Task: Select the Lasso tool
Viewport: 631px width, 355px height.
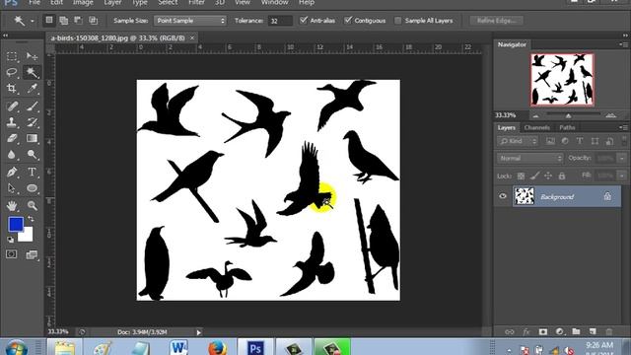Action: (x=12, y=72)
